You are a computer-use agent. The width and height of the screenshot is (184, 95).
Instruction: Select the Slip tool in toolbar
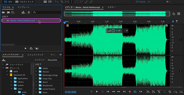67,2
